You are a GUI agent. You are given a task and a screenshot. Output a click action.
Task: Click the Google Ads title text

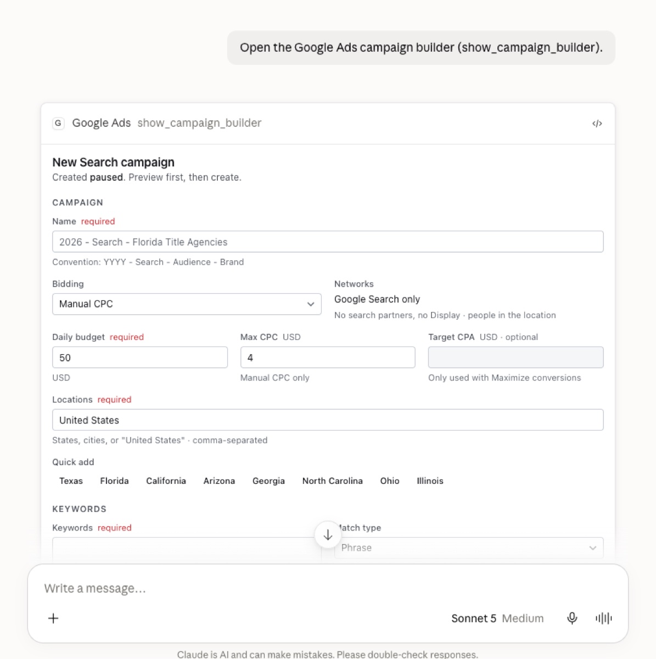tap(102, 123)
